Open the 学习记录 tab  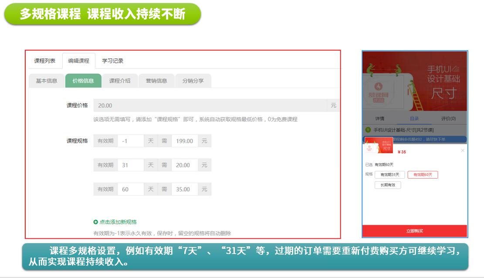113,61
